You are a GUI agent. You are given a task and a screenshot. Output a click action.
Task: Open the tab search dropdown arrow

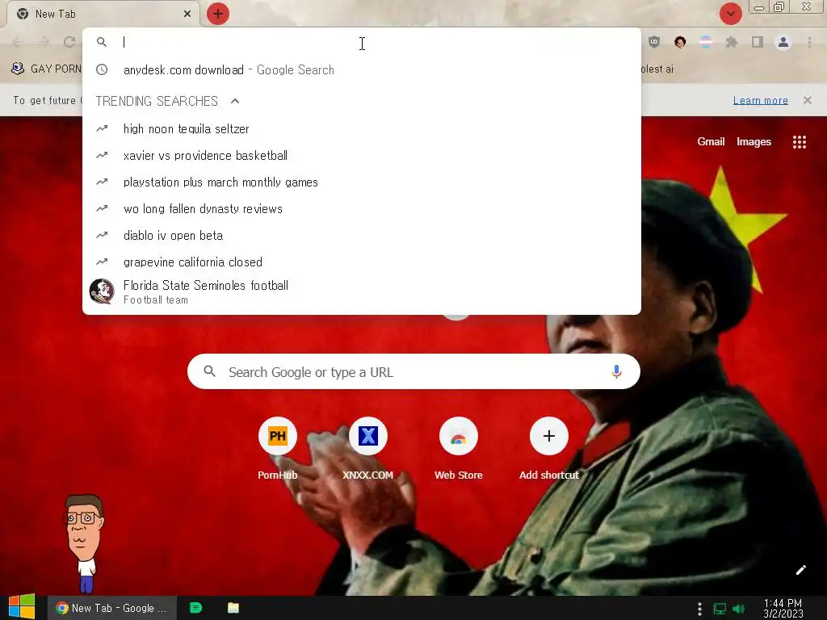point(730,14)
